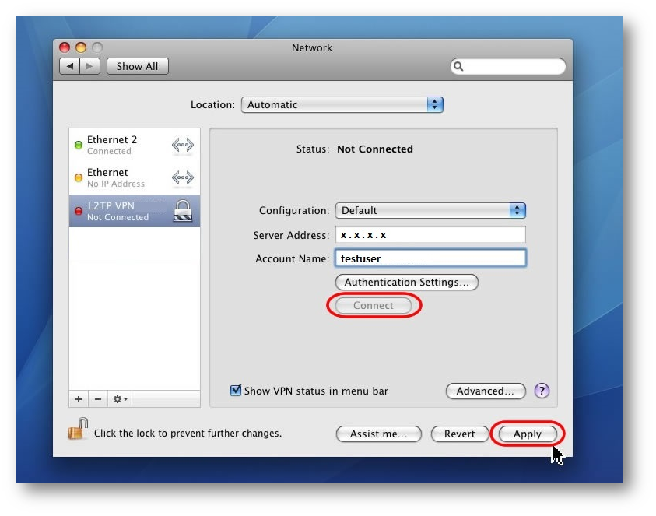The image size is (656, 516).
Task: Open help with the question mark button
Action: point(542,391)
